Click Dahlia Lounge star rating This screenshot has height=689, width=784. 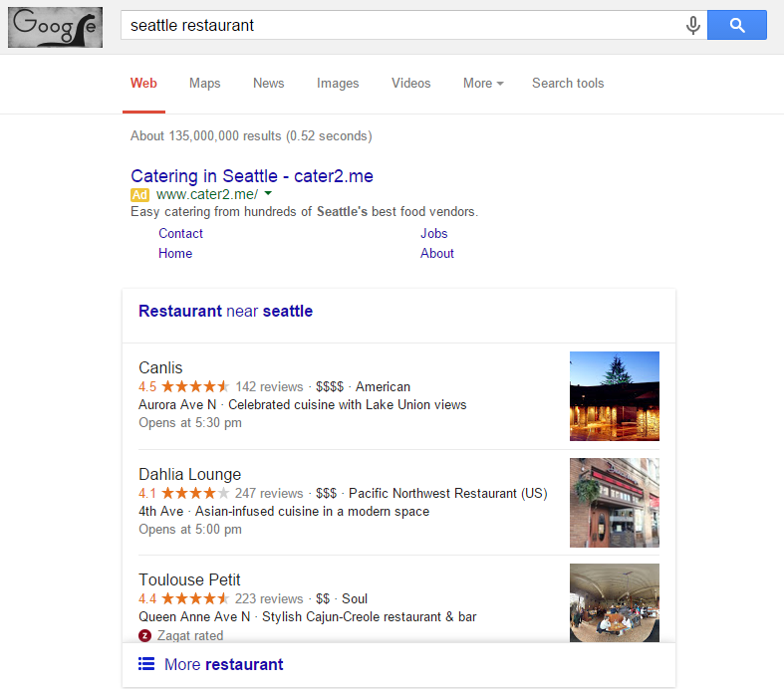click(195, 493)
